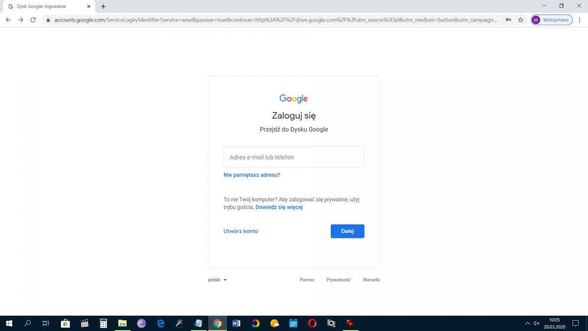Viewport: 588px width, 331px height.
Task: Open the Wstrzymano profile button
Action: coord(552,20)
